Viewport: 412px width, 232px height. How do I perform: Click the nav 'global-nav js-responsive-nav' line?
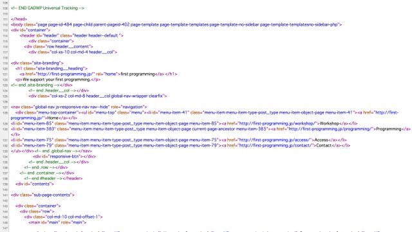(79, 107)
